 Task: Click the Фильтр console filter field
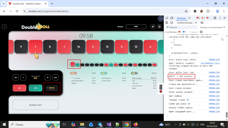(x=182, y=27)
